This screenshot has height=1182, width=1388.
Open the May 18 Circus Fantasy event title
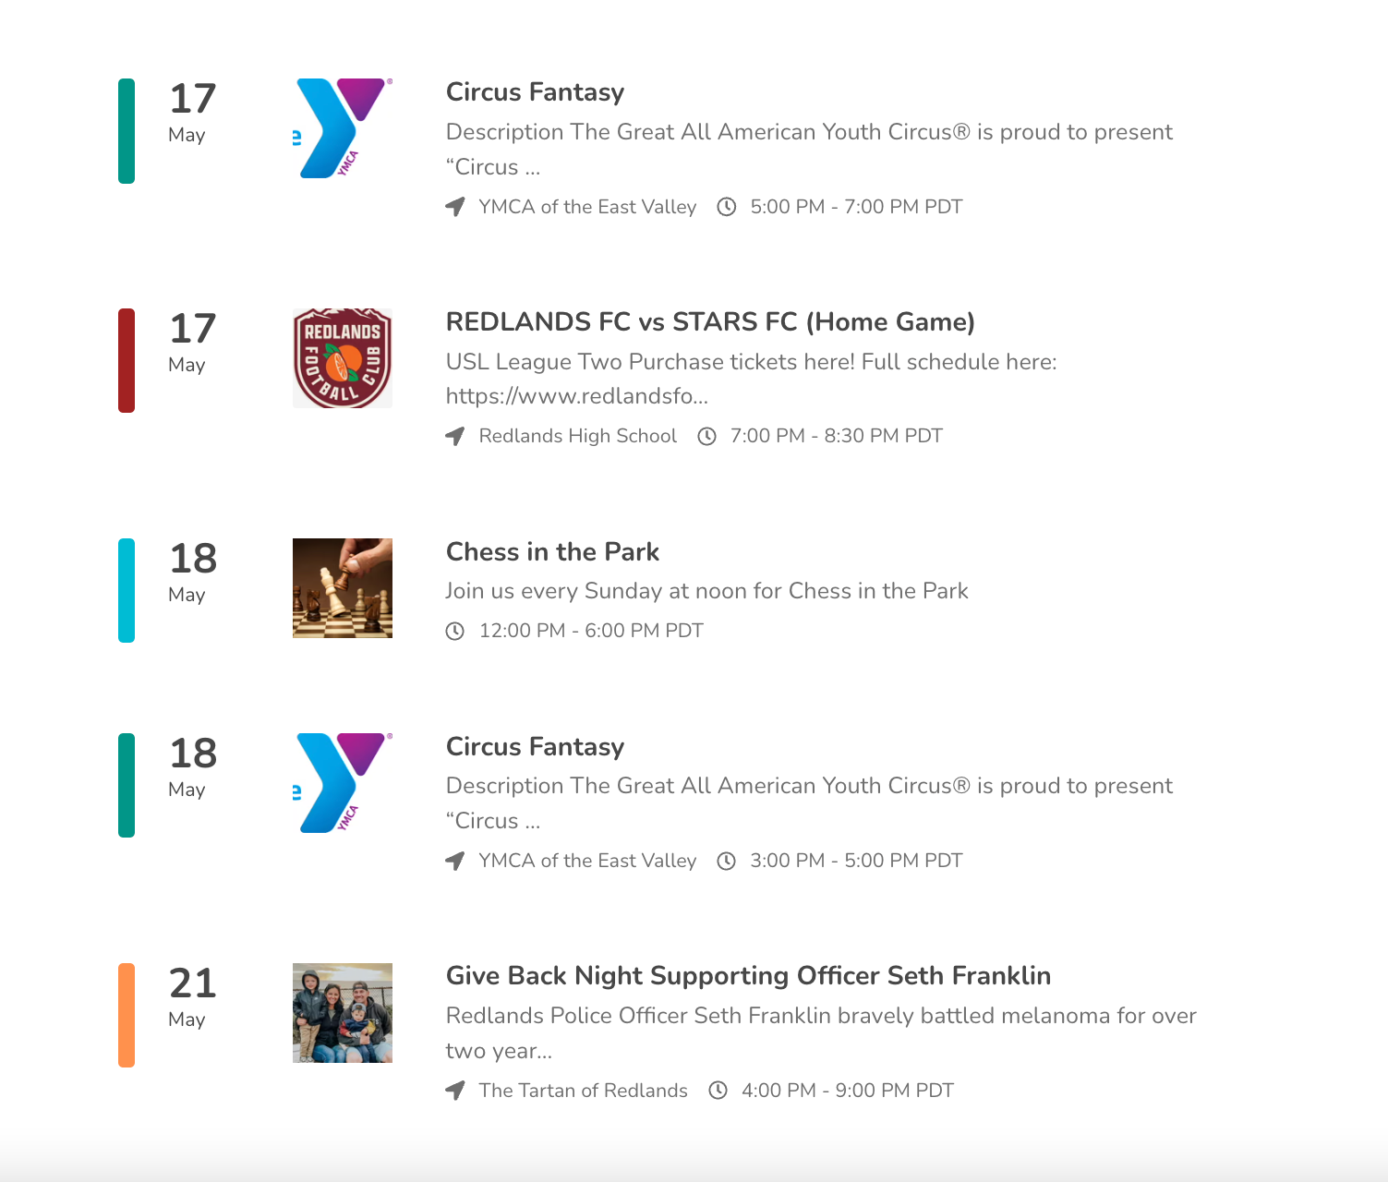[536, 747]
